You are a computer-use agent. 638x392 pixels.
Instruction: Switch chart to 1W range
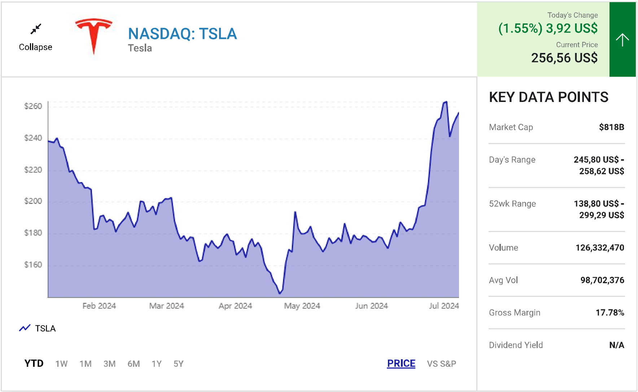click(61, 364)
